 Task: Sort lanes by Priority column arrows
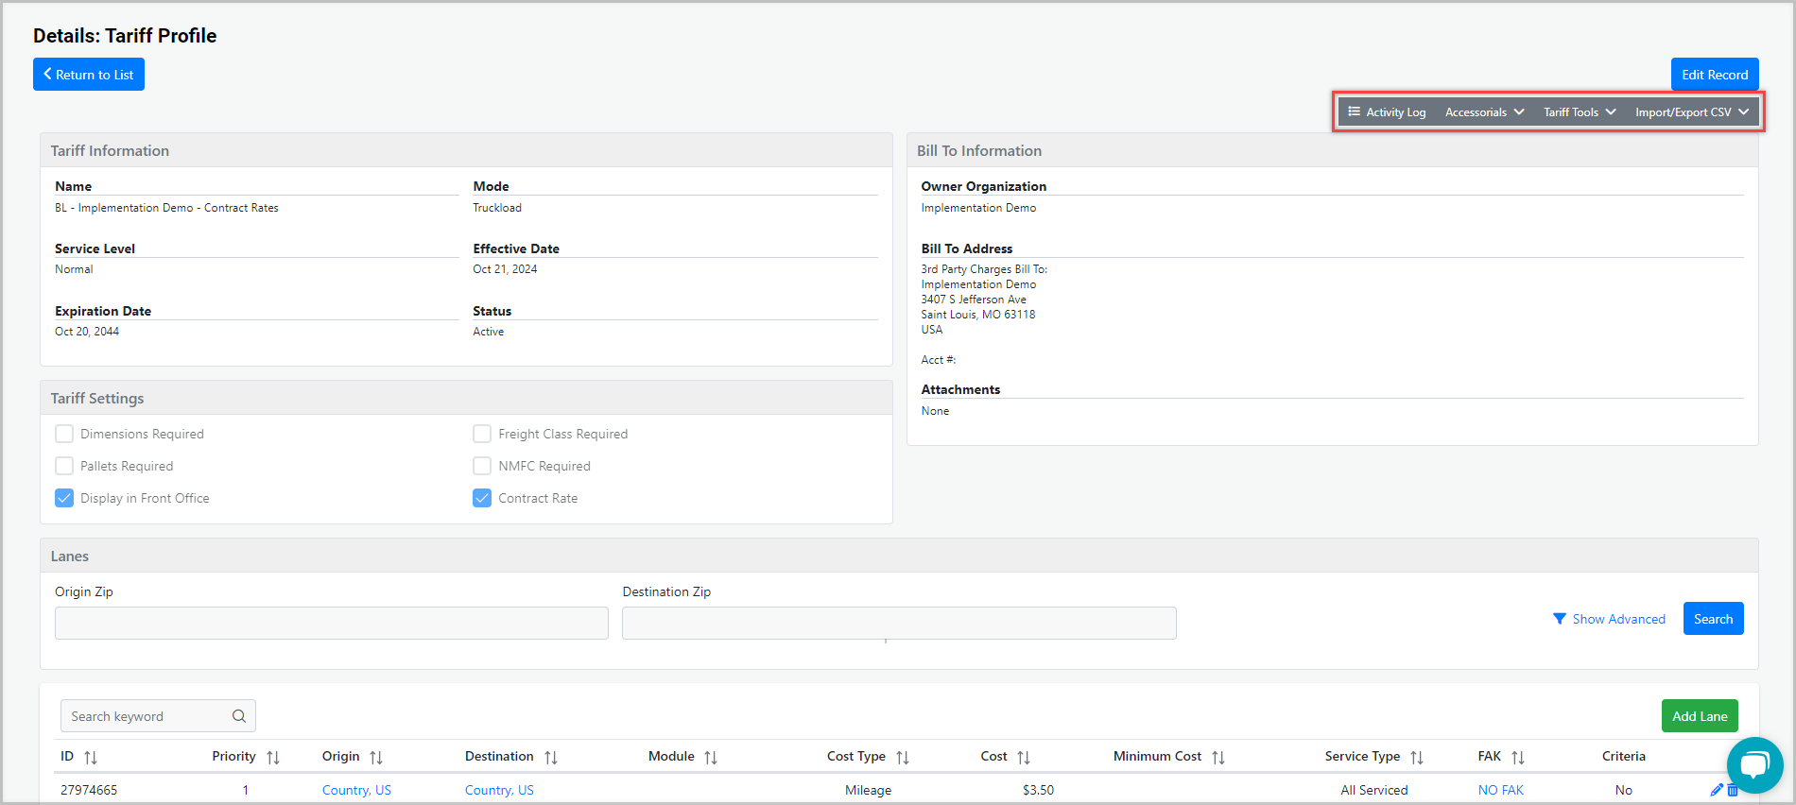273,757
